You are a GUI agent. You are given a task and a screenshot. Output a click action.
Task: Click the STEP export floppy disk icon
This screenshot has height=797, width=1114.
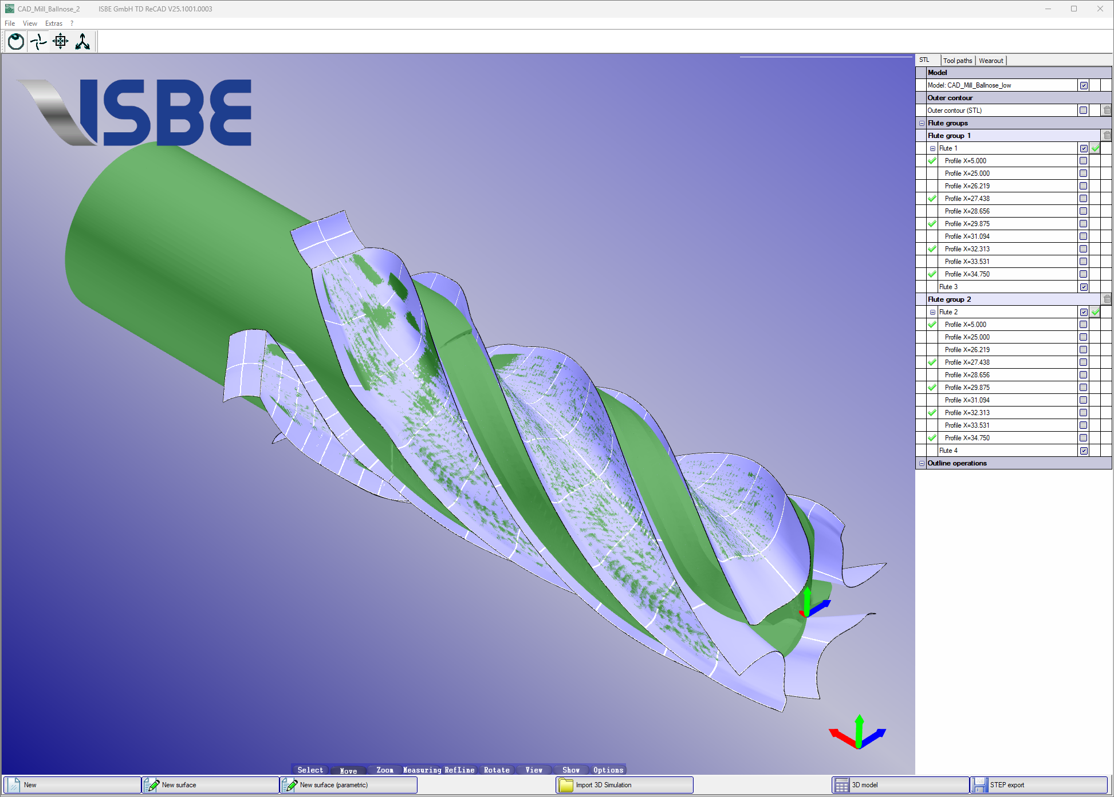click(979, 784)
